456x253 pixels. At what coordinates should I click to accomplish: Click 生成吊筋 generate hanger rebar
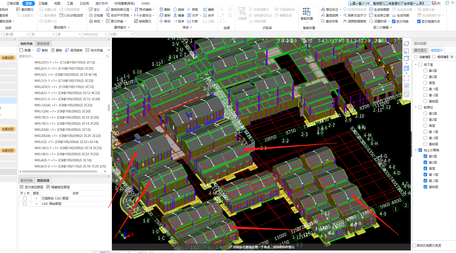tap(401, 15)
